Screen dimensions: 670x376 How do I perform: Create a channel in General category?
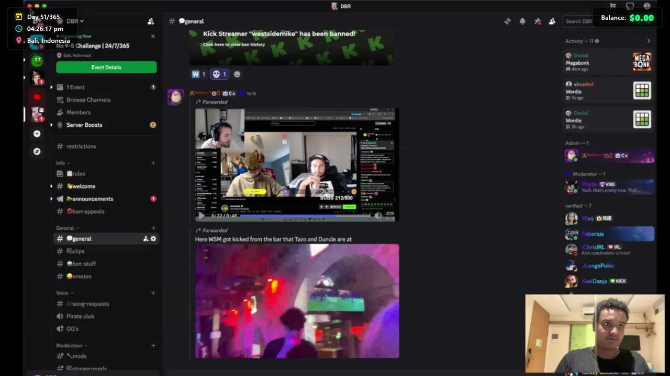click(153, 228)
